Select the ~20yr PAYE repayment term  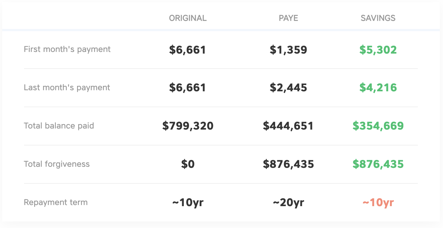tap(288, 203)
